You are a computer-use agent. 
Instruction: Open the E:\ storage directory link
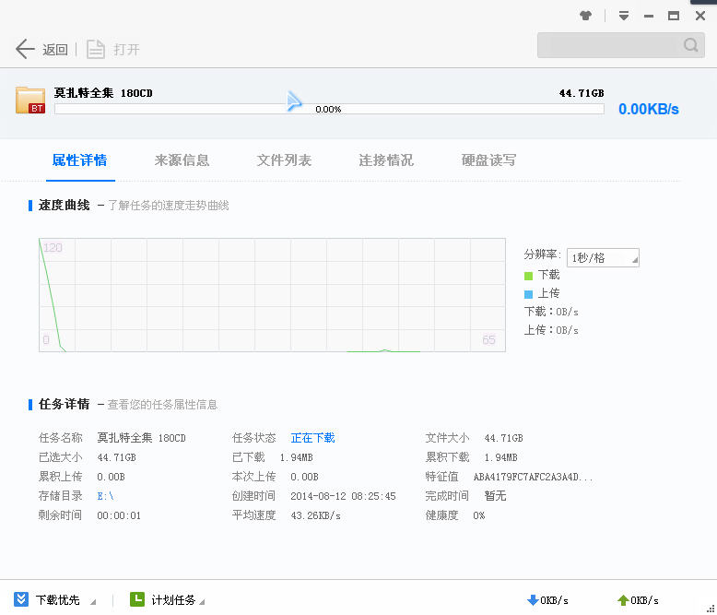(x=105, y=496)
